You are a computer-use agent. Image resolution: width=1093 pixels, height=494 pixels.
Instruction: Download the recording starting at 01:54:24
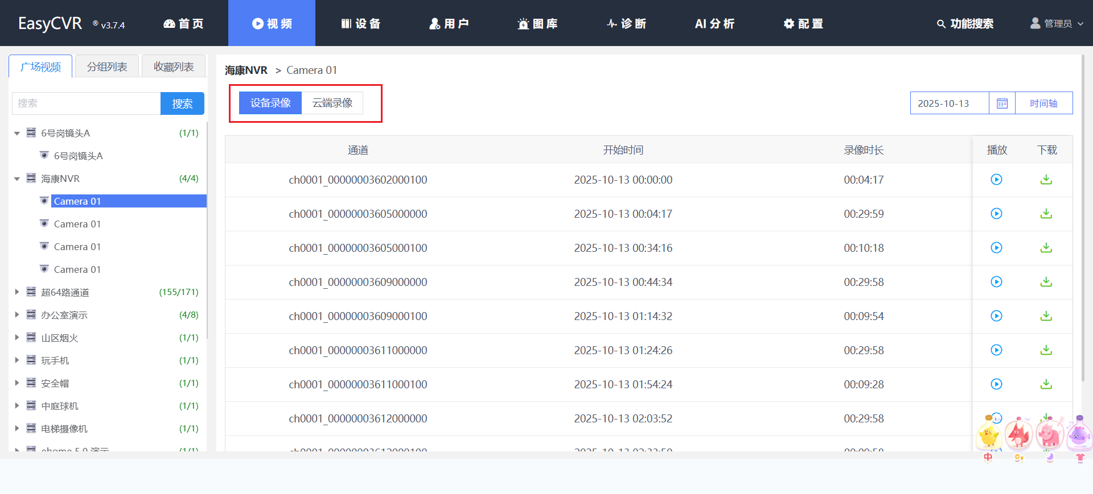1046,384
